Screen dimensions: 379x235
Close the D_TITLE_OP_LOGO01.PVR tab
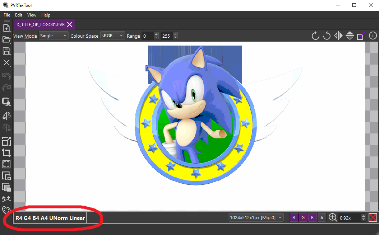pyautogui.click(x=70, y=24)
